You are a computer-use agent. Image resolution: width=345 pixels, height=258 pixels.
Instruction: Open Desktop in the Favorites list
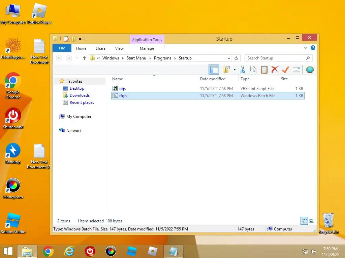77,88
